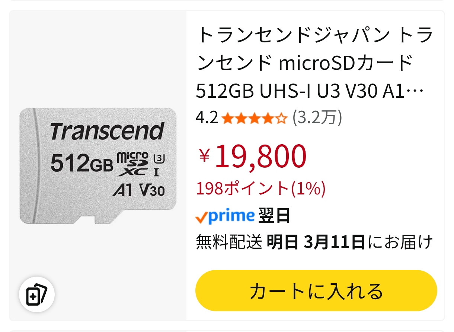The image size is (454, 332).
Task: Click the orange star rating icons
Action: [x=255, y=119]
